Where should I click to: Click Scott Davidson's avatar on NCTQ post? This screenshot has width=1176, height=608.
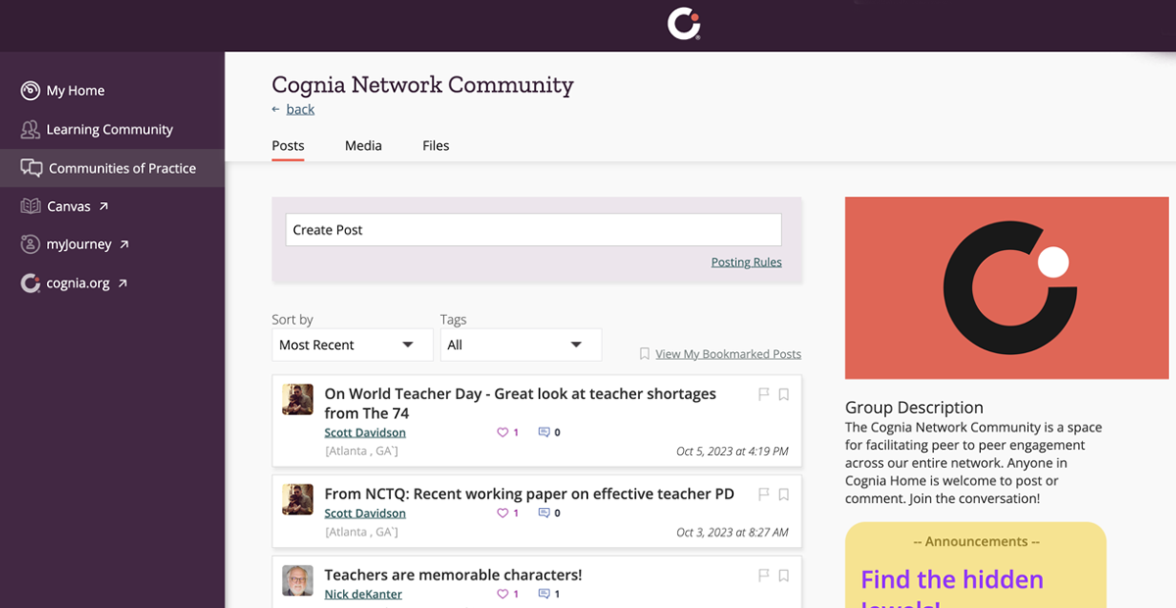click(298, 499)
